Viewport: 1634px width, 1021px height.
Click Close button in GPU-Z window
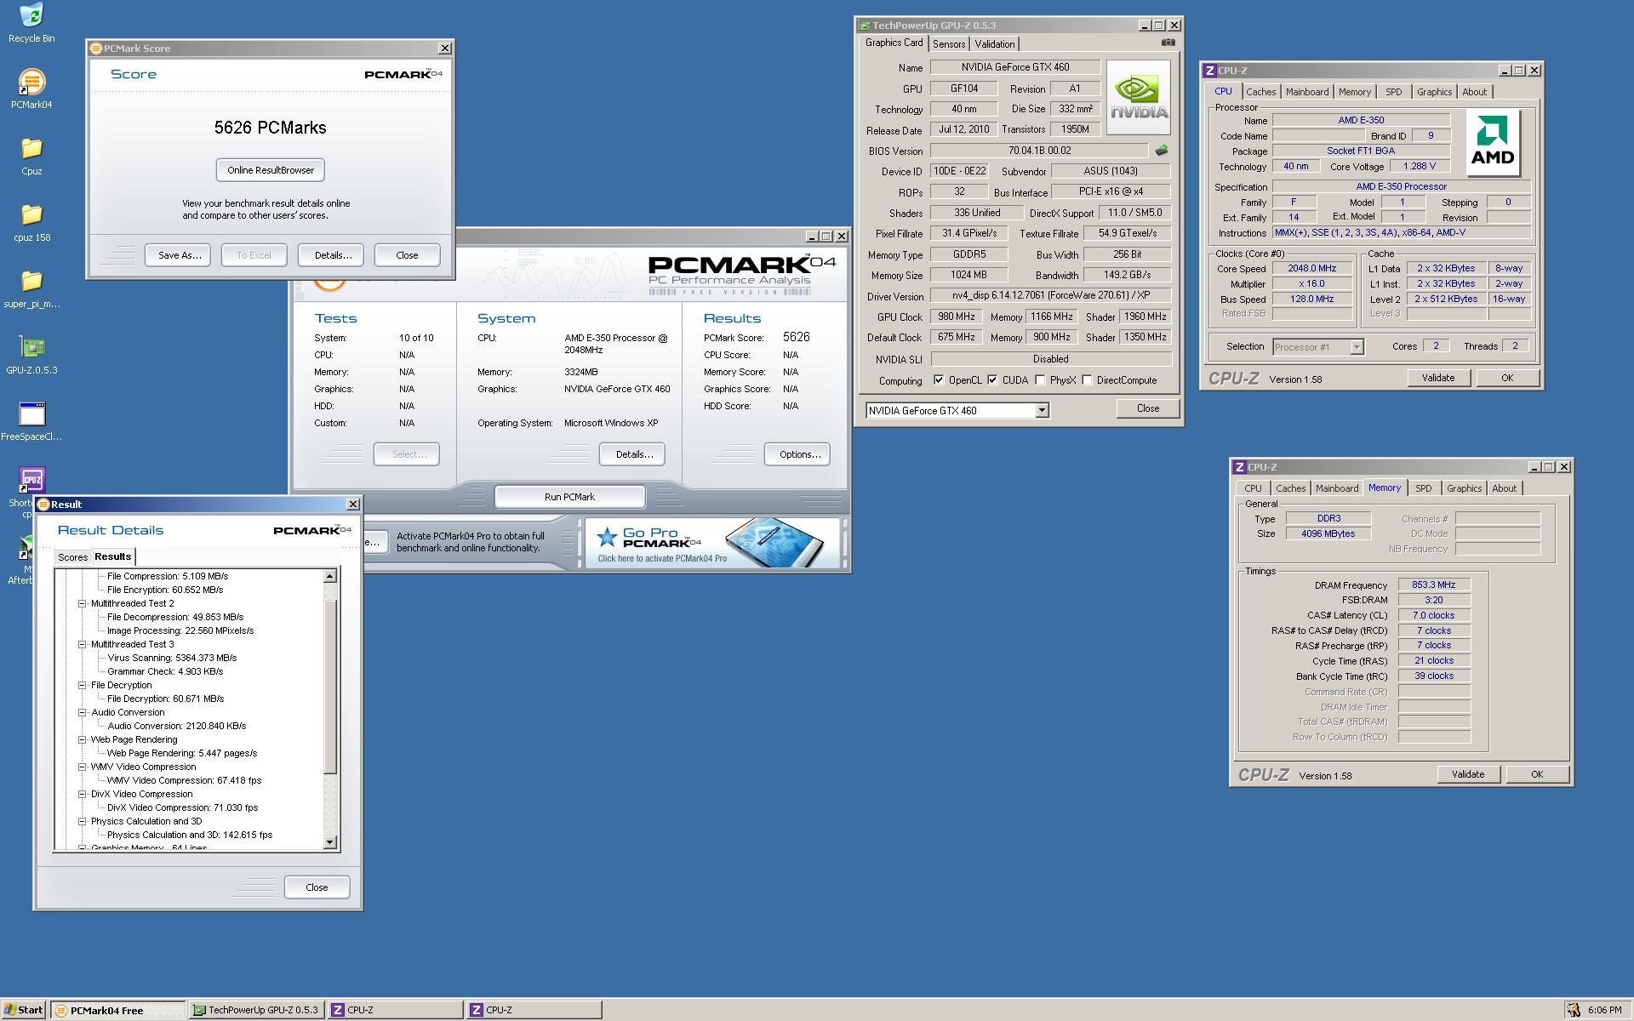(x=1148, y=408)
